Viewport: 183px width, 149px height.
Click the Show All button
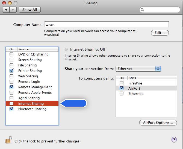29,10
